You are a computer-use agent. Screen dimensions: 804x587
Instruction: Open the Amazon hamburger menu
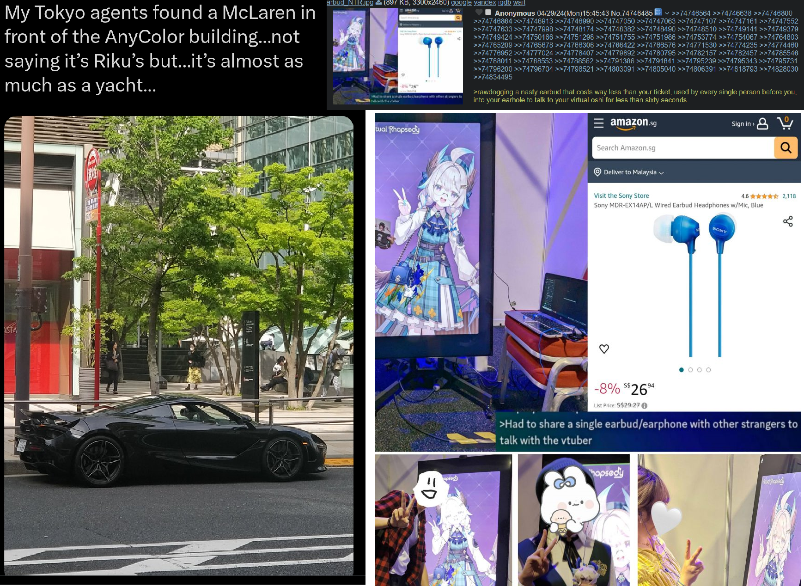point(599,123)
